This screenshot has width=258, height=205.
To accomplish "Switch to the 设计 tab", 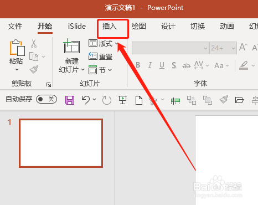I will click(x=168, y=26).
